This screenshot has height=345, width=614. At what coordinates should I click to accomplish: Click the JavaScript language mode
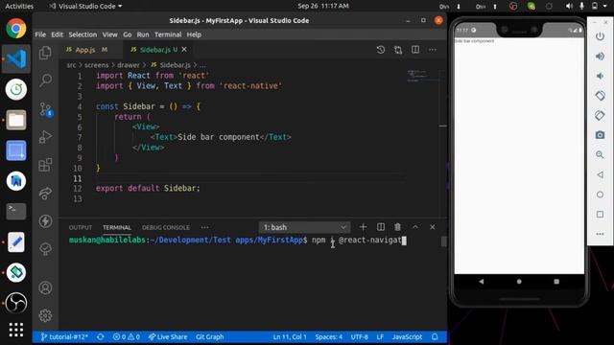407,336
